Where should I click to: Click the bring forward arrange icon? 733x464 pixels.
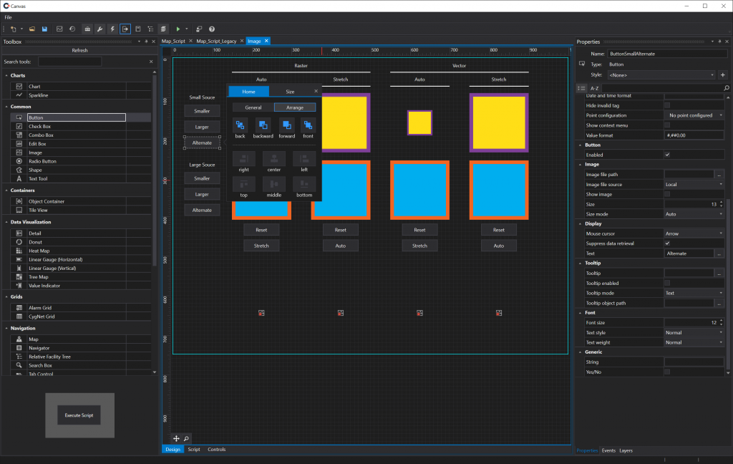286,125
